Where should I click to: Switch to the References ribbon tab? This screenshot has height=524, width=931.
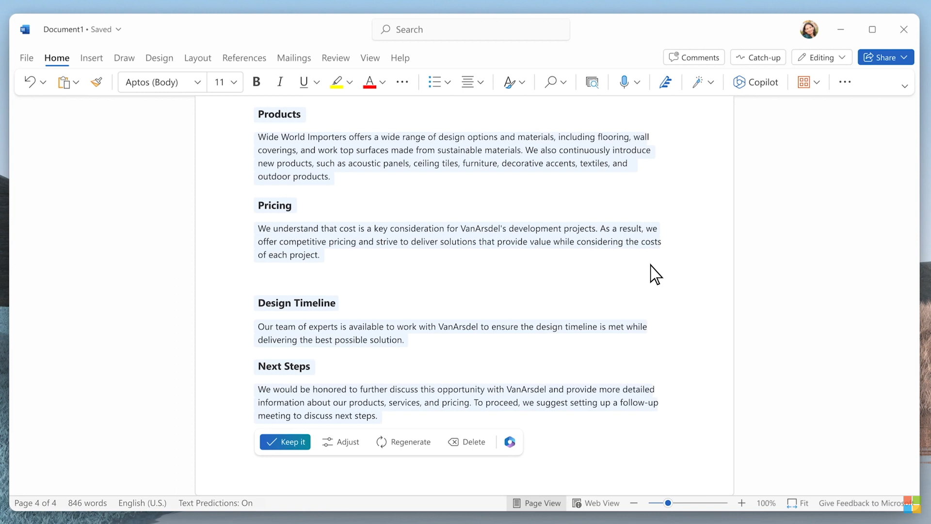[x=244, y=58]
